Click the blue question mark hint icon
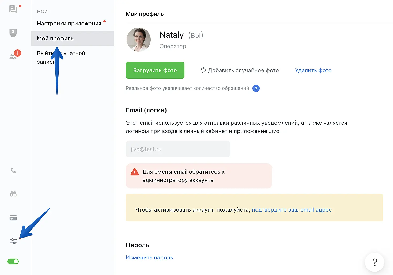This screenshot has height=275, width=393. tap(256, 89)
